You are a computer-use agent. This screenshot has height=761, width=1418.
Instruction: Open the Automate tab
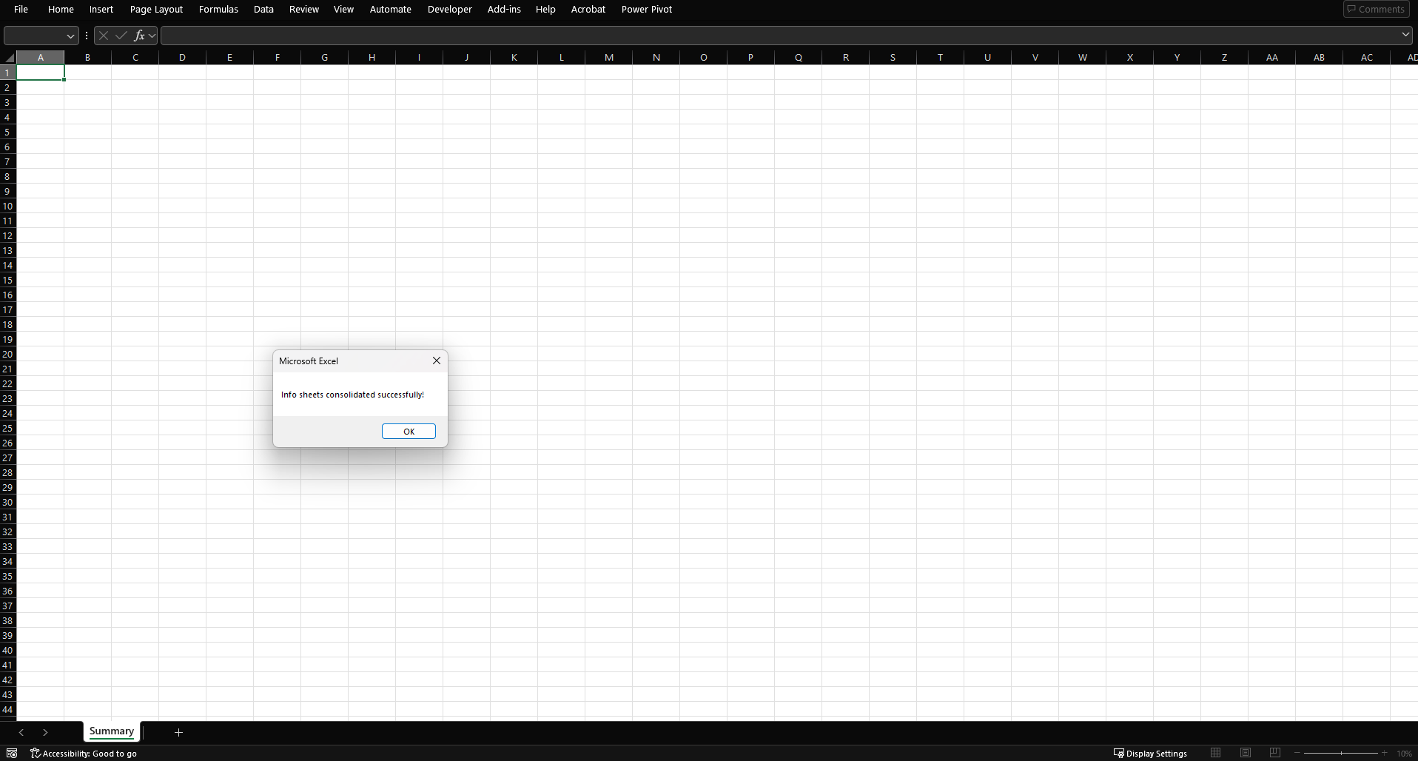(390, 9)
